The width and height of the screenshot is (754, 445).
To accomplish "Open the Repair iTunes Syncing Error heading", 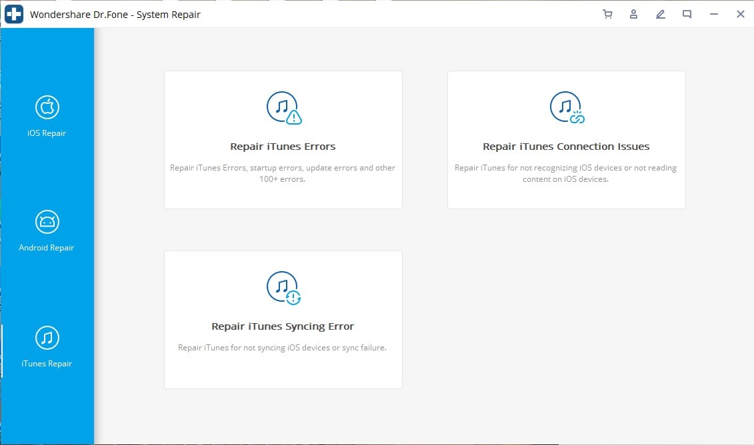I will pyautogui.click(x=283, y=326).
